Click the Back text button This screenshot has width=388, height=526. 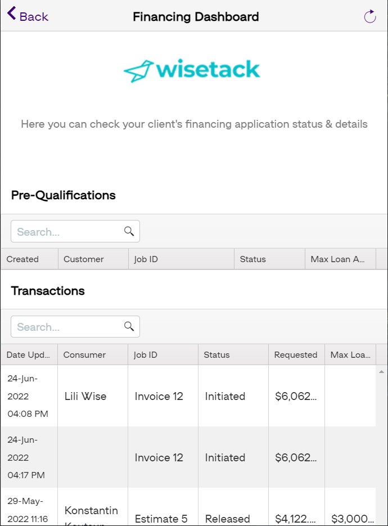[x=34, y=16]
